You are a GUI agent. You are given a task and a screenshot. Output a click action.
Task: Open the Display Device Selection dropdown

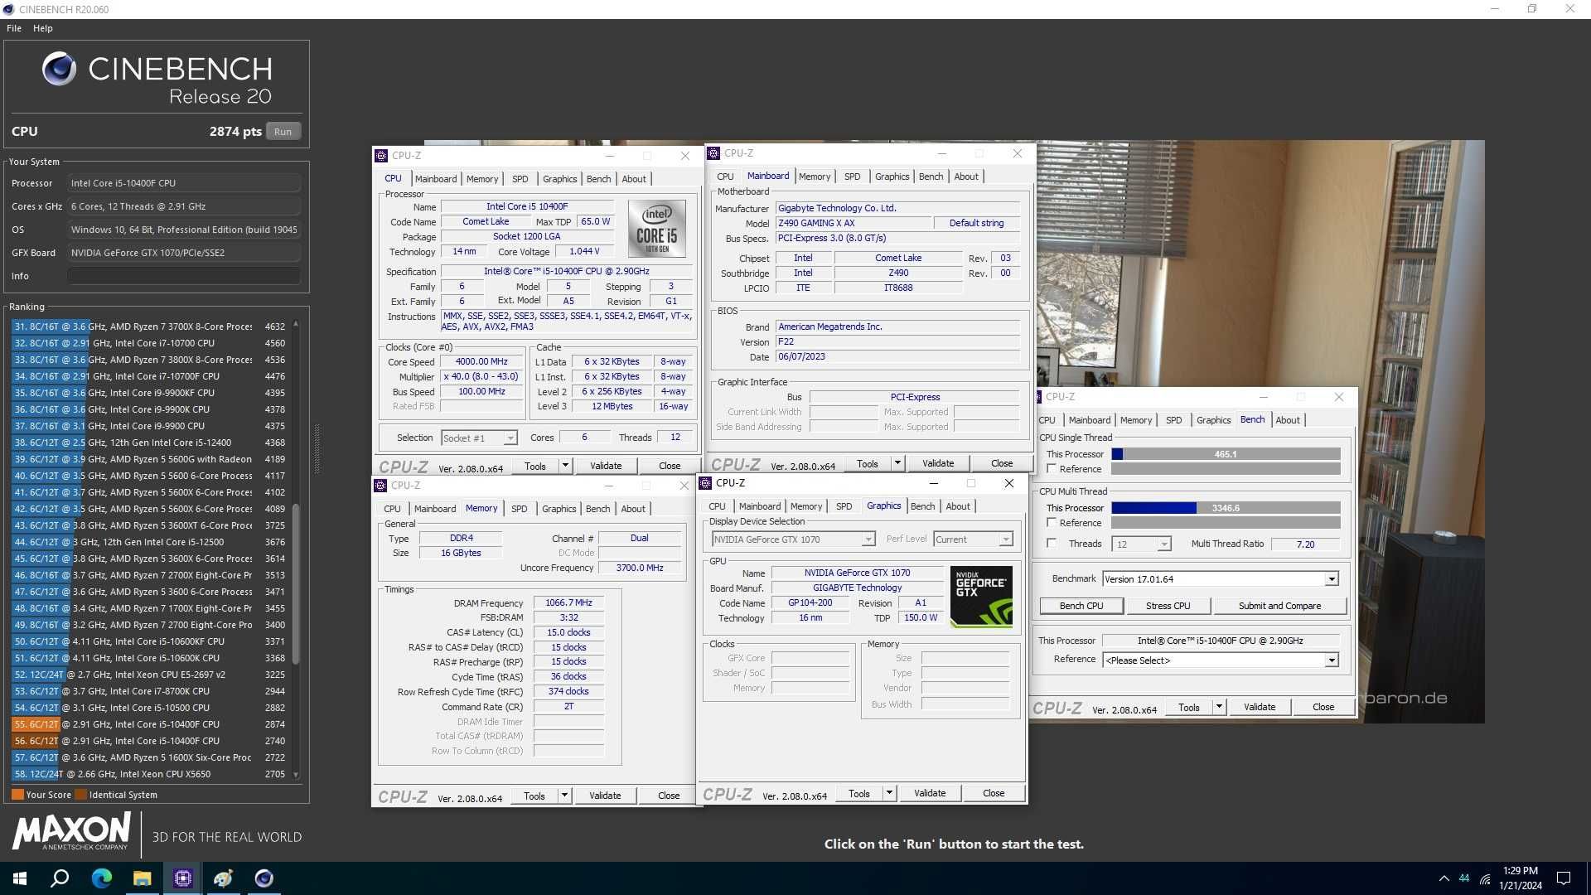(793, 539)
